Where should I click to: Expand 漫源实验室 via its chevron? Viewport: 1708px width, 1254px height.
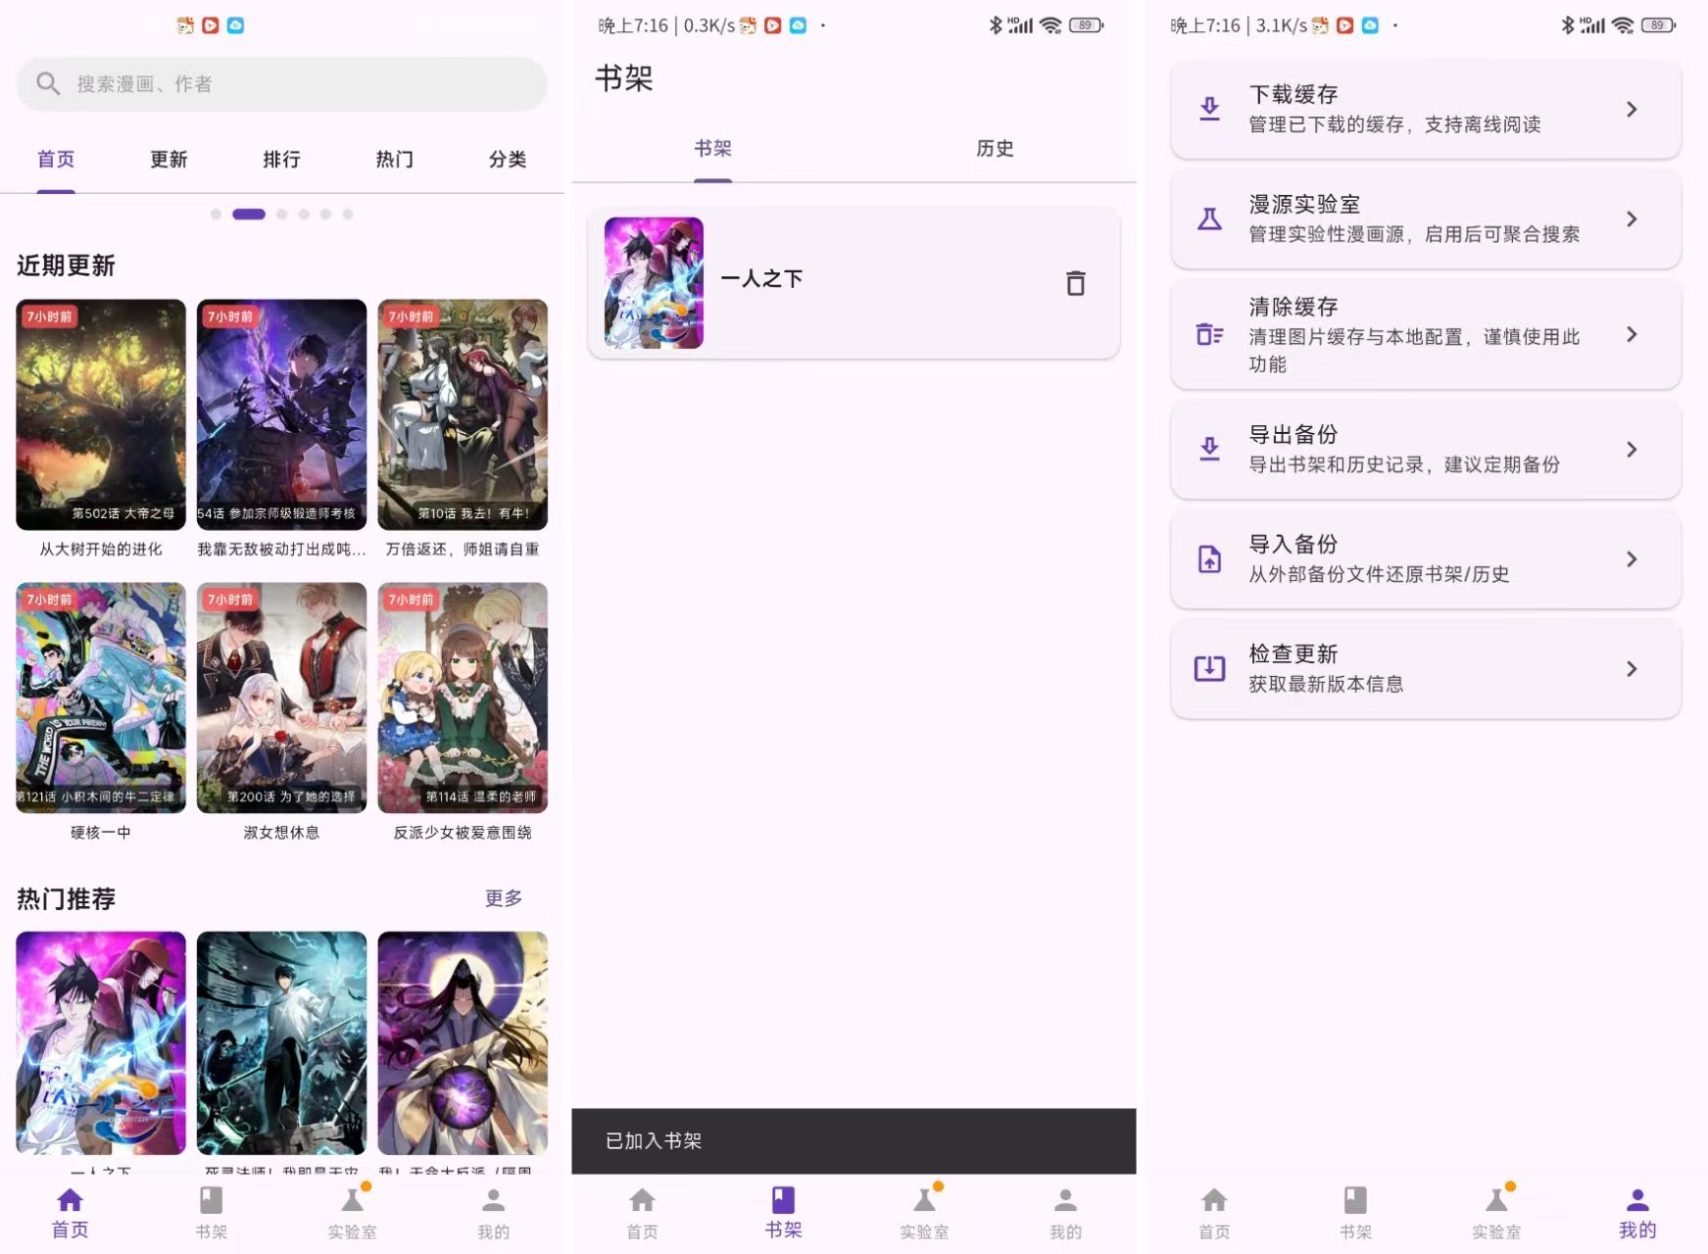click(1632, 218)
